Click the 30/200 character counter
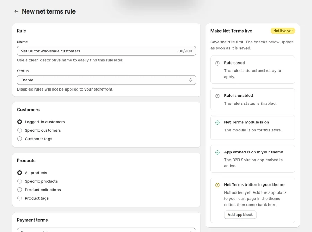Image resolution: width=312 pixels, height=232 pixels. [185, 51]
